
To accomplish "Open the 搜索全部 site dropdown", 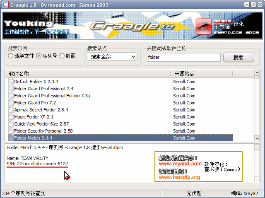I will tap(112, 57).
